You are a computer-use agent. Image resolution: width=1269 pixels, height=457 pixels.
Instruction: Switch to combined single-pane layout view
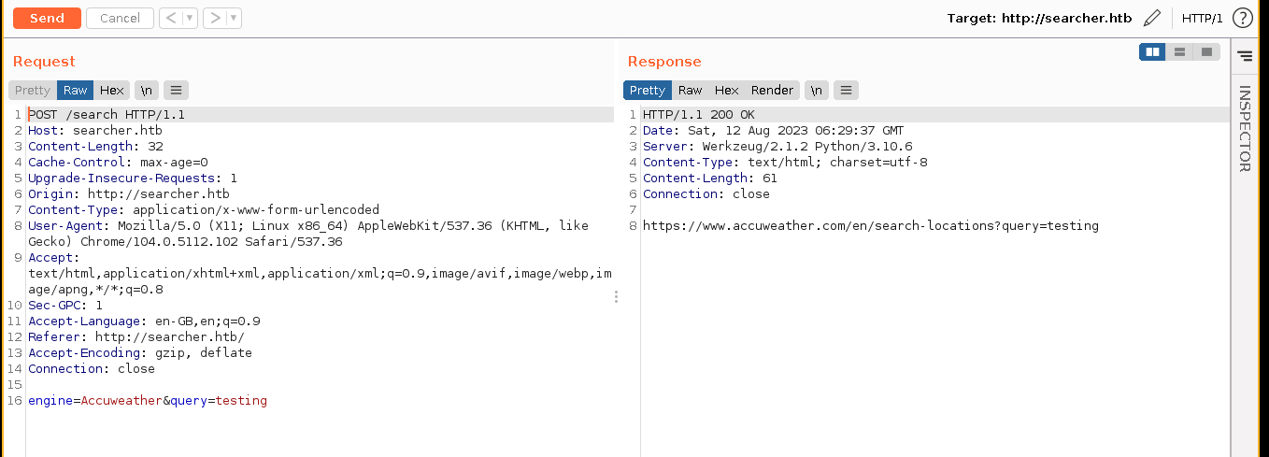point(1206,52)
